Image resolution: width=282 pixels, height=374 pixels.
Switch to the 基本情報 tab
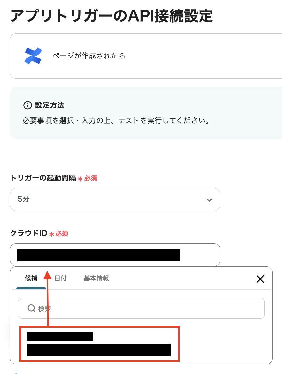96,278
